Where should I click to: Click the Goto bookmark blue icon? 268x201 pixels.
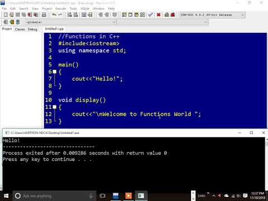coord(18,22)
